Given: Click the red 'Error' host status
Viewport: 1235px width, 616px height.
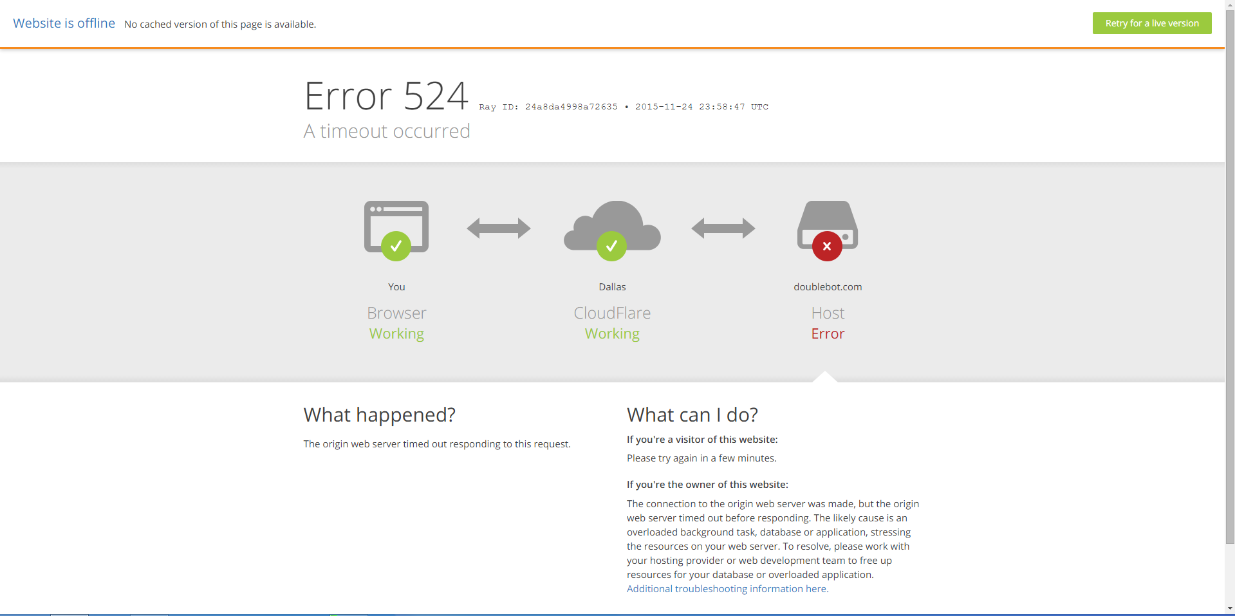Looking at the screenshot, I should [x=828, y=333].
